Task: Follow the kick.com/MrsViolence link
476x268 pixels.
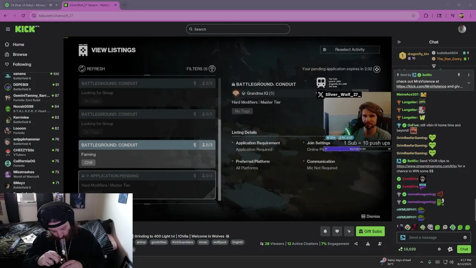Action: click(x=421, y=86)
